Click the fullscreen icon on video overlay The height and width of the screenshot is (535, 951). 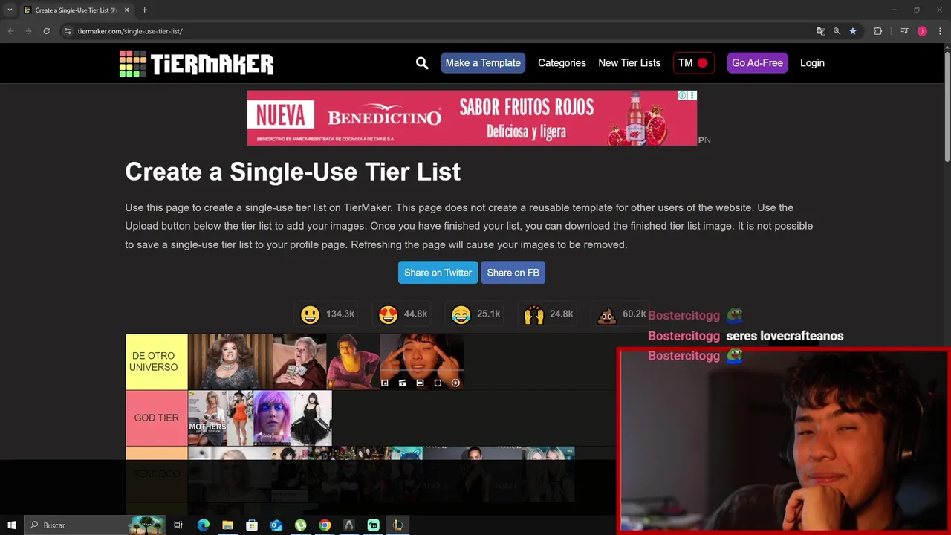point(438,383)
